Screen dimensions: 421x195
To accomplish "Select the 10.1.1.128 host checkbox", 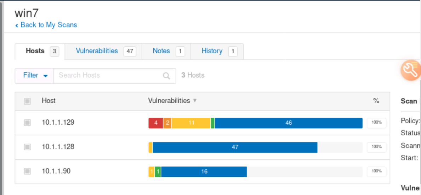I will click(27, 147).
